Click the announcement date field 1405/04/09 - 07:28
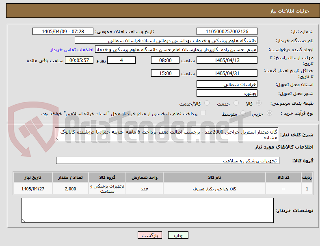 [63, 31]
